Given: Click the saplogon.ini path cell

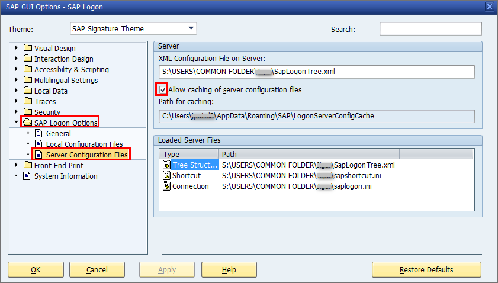Looking at the screenshot, I should (x=297, y=186).
